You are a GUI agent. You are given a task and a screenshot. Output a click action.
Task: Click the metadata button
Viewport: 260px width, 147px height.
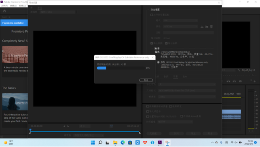154,133
